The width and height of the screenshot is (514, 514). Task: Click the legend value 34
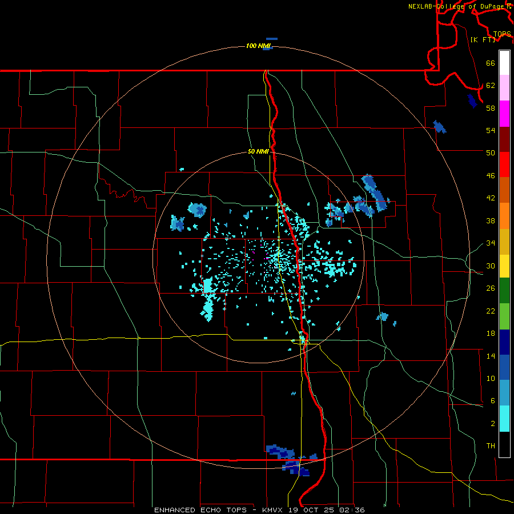click(x=491, y=243)
